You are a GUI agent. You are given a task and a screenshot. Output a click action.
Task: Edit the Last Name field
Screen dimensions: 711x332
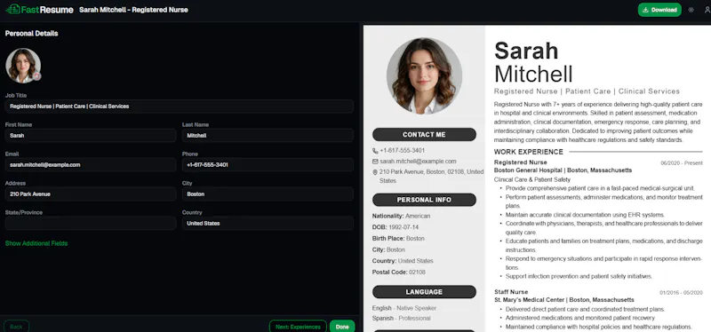point(268,136)
